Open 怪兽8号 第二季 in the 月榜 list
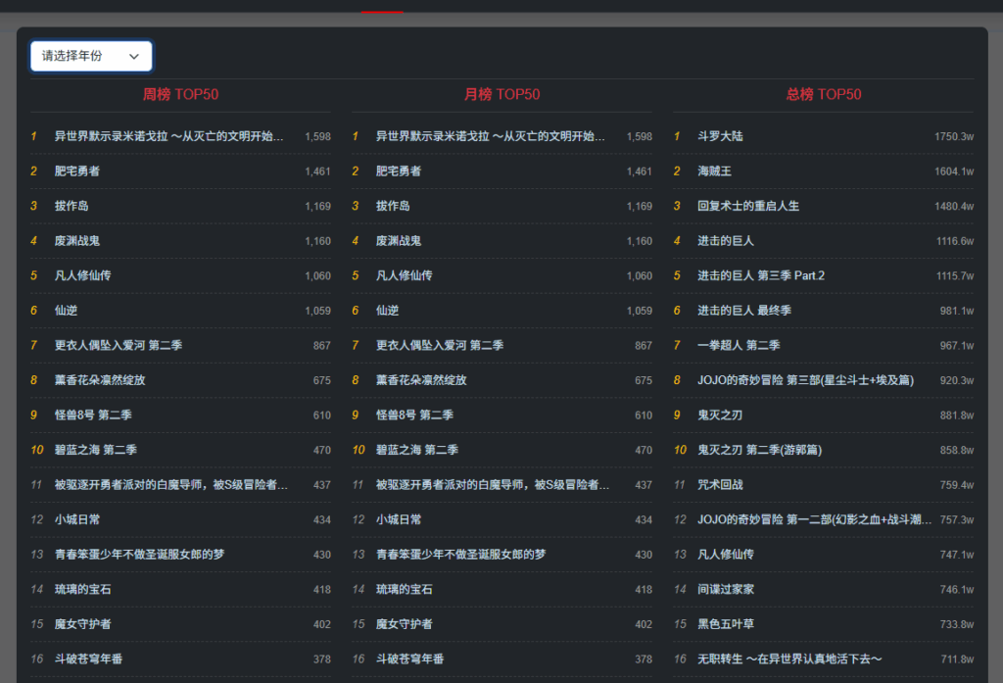The image size is (1003, 683). tap(414, 415)
